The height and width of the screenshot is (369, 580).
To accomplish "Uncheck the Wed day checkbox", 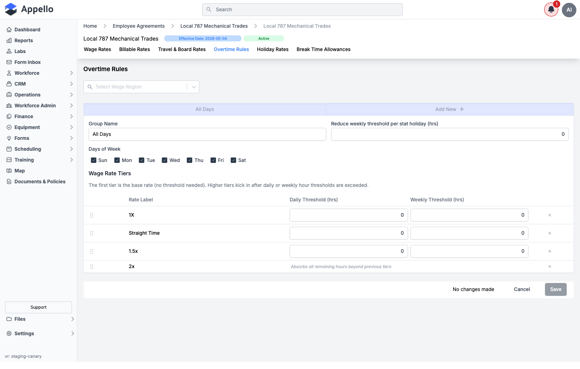I will pyautogui.click(x=165, y=160).
